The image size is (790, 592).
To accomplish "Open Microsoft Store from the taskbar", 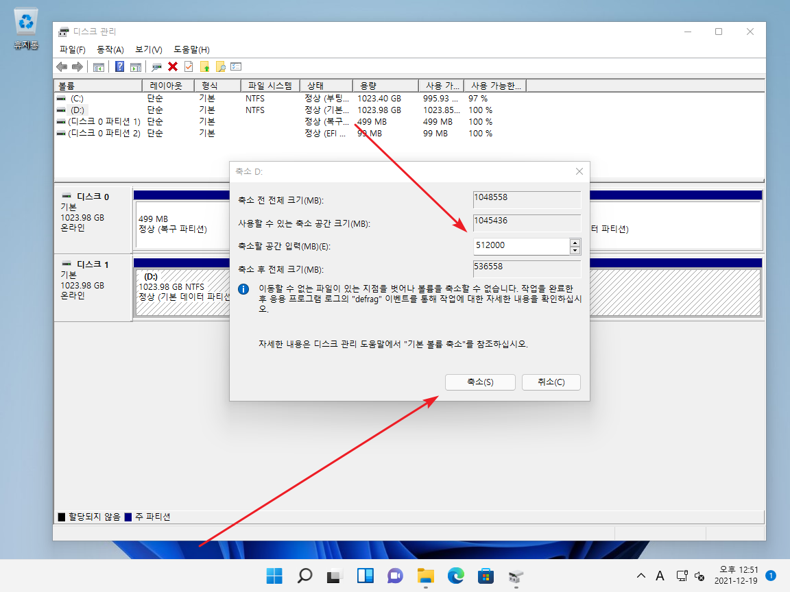I will coord(486,576).
